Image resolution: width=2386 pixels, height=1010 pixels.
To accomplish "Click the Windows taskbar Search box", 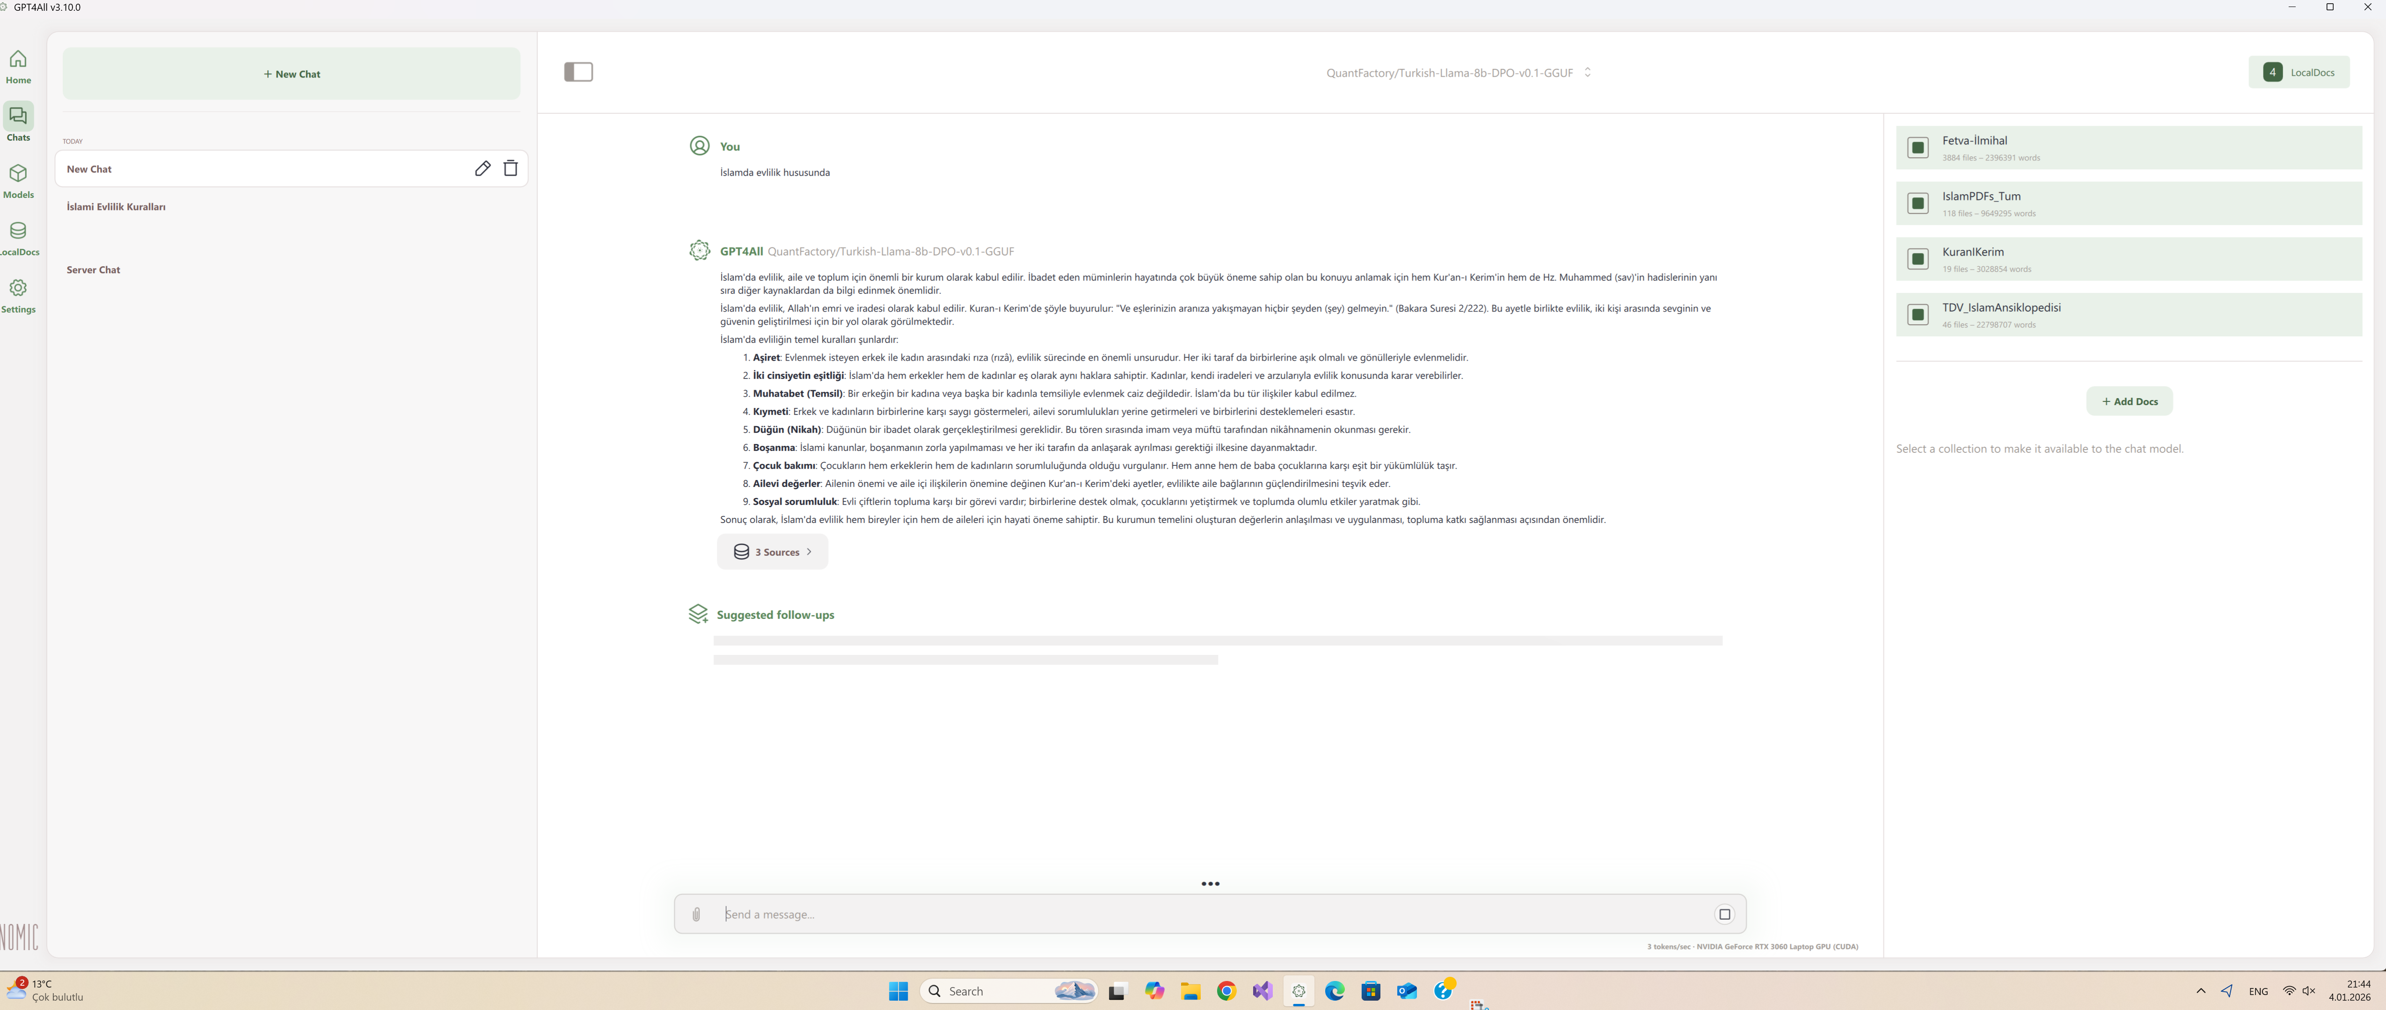I will point(1009,991).
